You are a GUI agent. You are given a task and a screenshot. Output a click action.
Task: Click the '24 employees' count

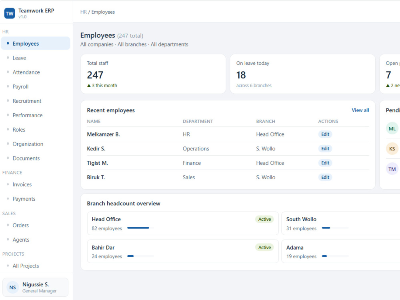(107, 256)
